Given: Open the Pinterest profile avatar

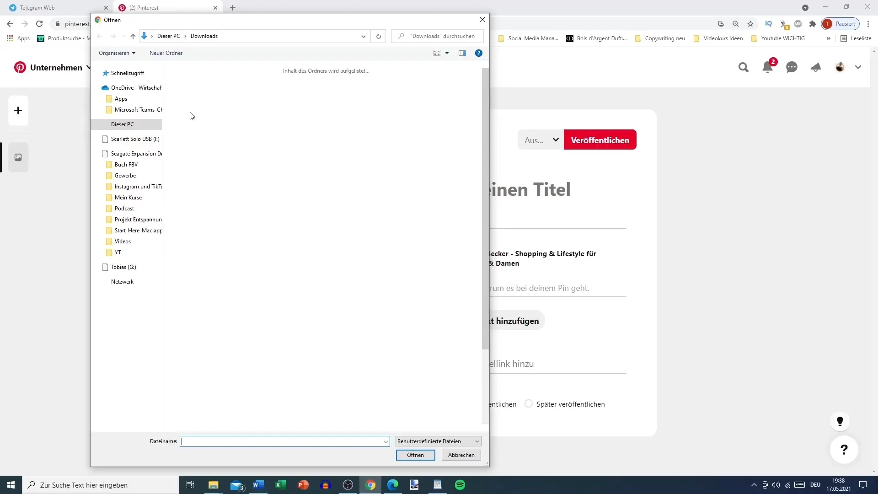Looking at the screenshot, I should (x=840, y=68).
